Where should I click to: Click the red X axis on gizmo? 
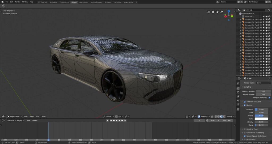[226, 16]
